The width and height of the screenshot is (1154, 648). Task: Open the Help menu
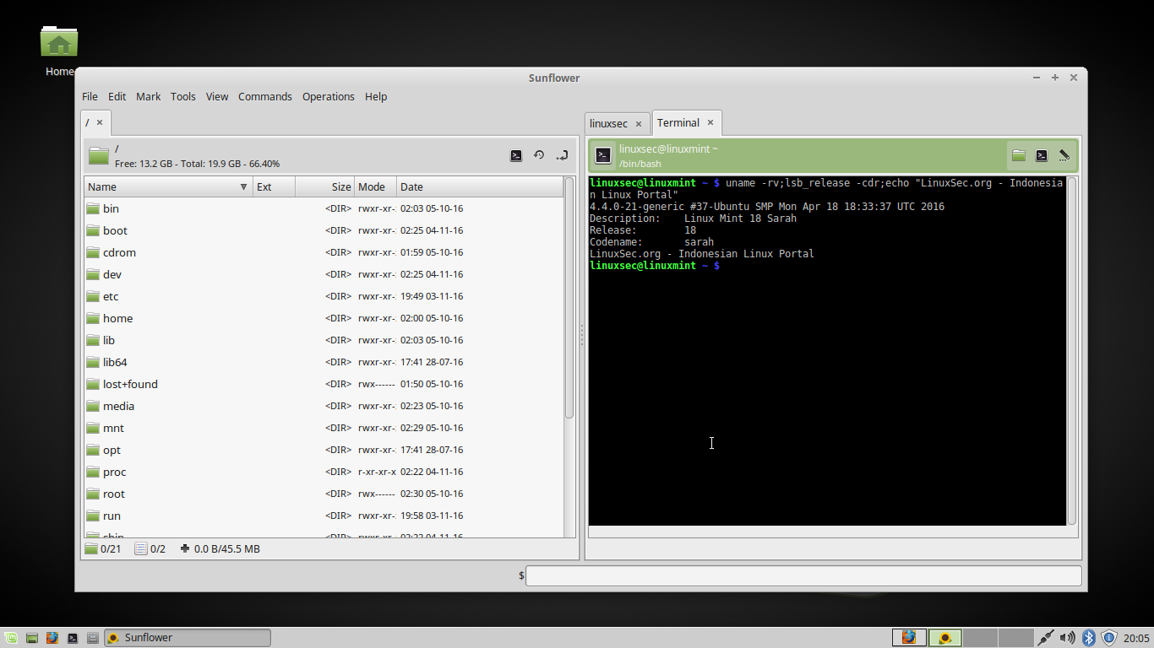pyautogui.click(x=376, y=96)
